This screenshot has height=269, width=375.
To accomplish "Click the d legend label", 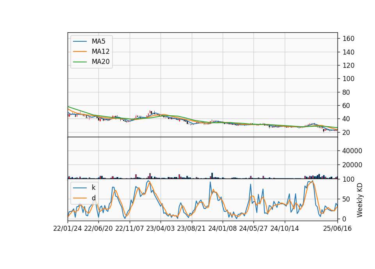I will (x=94, y=198).
